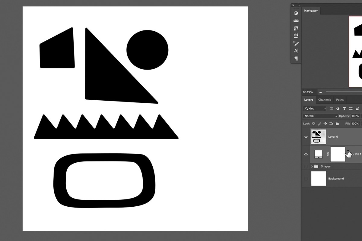Filter layers by smart objects icon
362x241 pixels.
click(x=357, y=108)
